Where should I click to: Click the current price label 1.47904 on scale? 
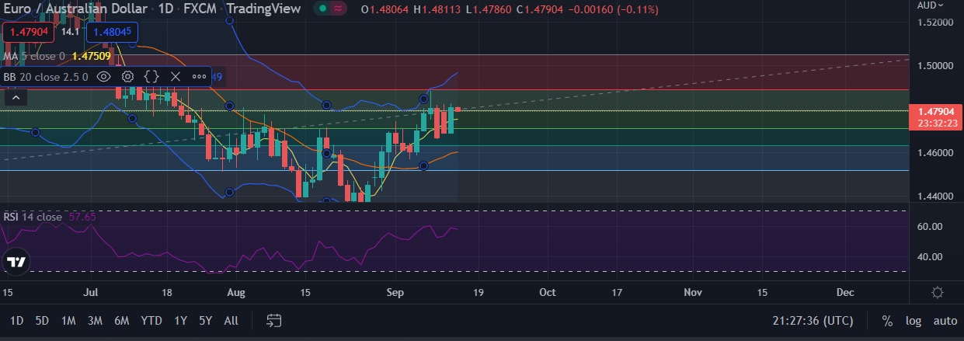coord(935,111)
